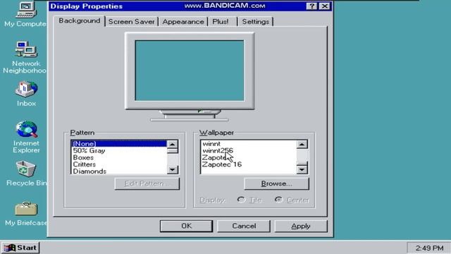Image resolution: width=451 pixels, height=254 pixels.
Task: Switch to the Screen Saver tab
Action: click(132, 22)
